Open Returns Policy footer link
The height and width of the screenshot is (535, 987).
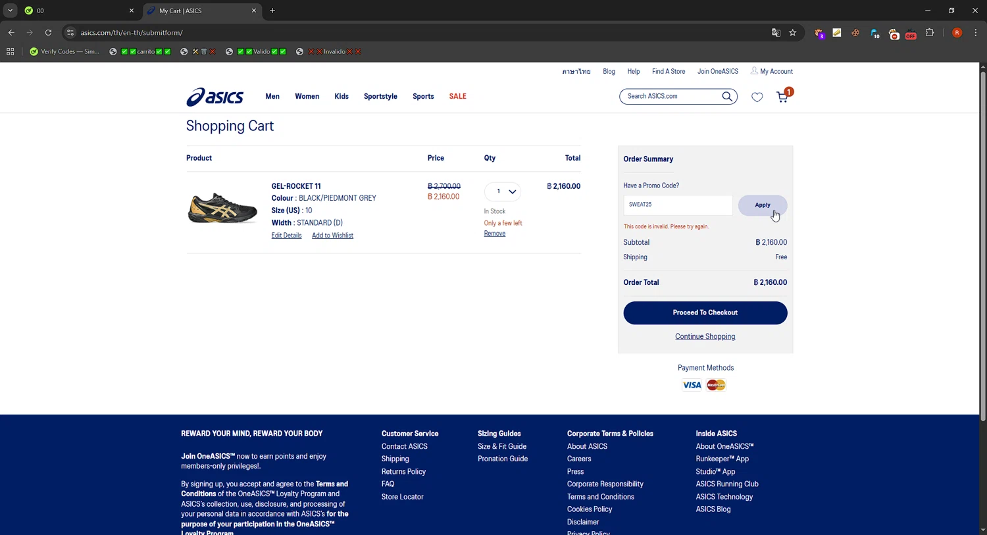coord(403,472)
